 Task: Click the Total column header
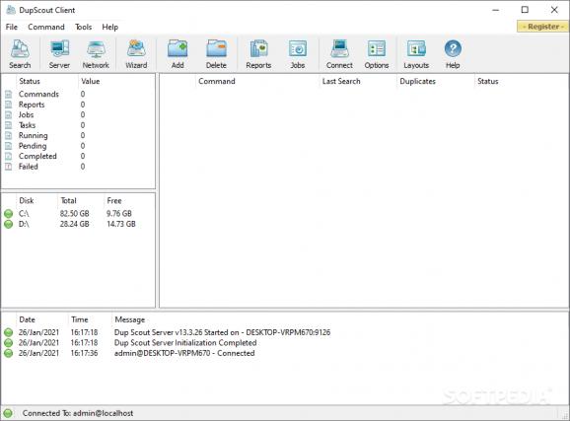(68, 201)
